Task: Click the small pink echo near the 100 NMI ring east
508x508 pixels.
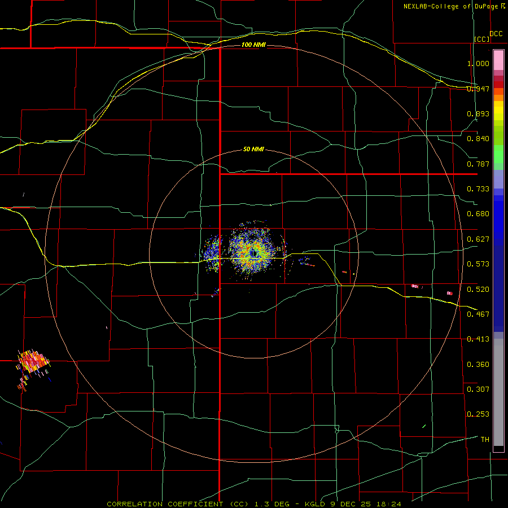Action: (x=450, y=293)
